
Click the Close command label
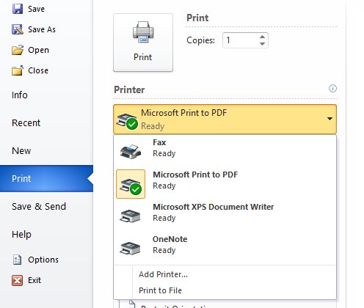pos(38,70)
